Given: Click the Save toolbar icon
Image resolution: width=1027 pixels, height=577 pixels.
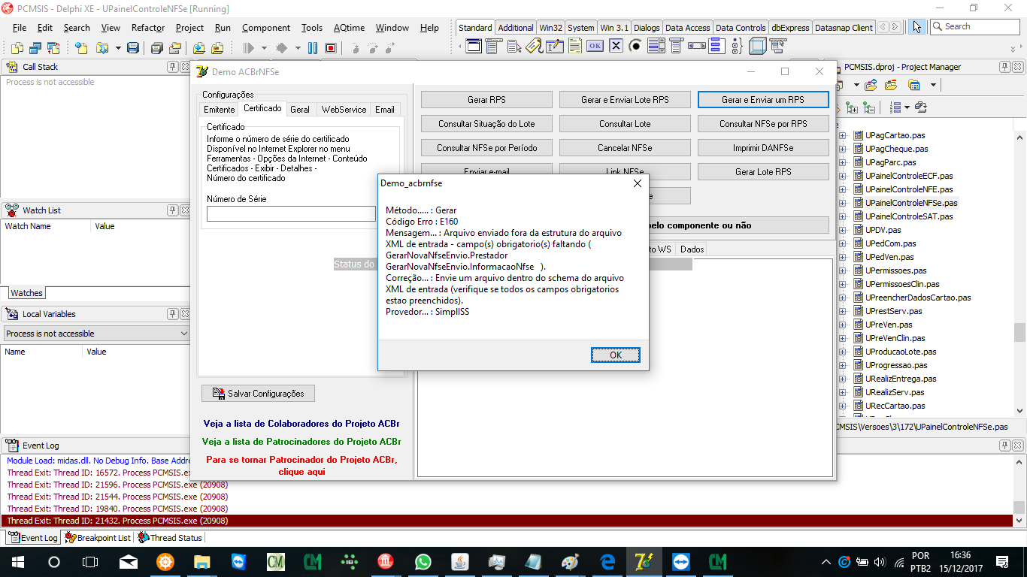Looking at the screenshot, I should tap(133, 48).
